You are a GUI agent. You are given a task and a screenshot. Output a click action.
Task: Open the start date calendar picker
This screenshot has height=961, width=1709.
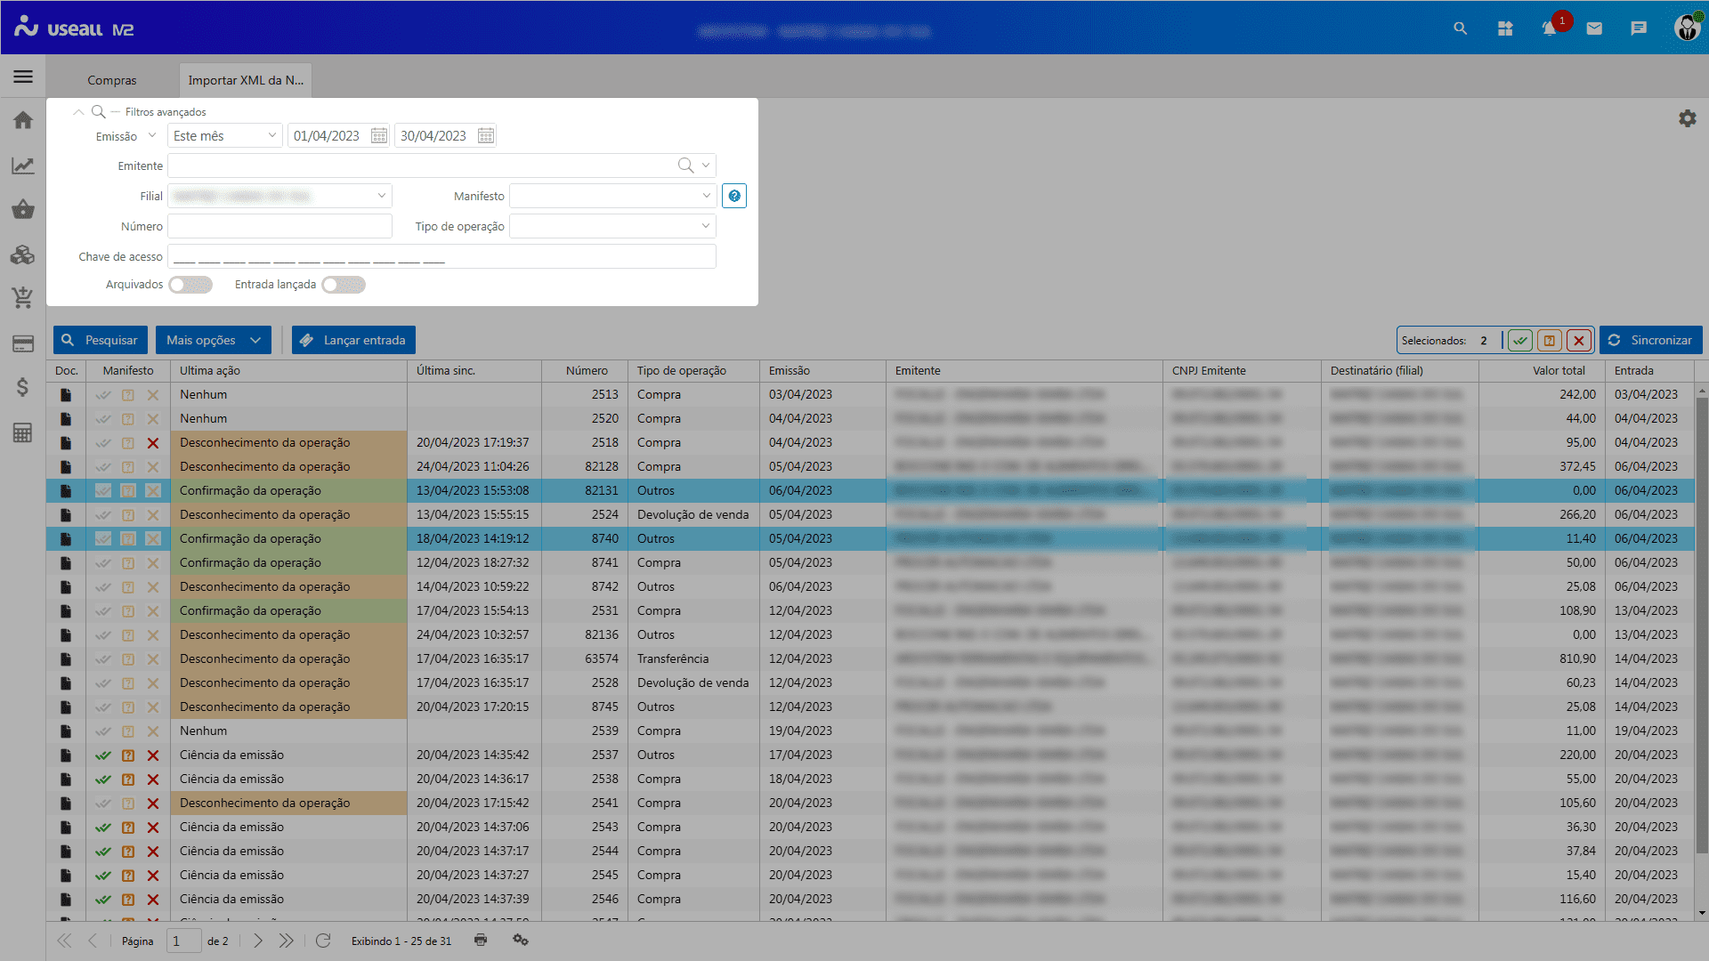[x=379, y=136]
